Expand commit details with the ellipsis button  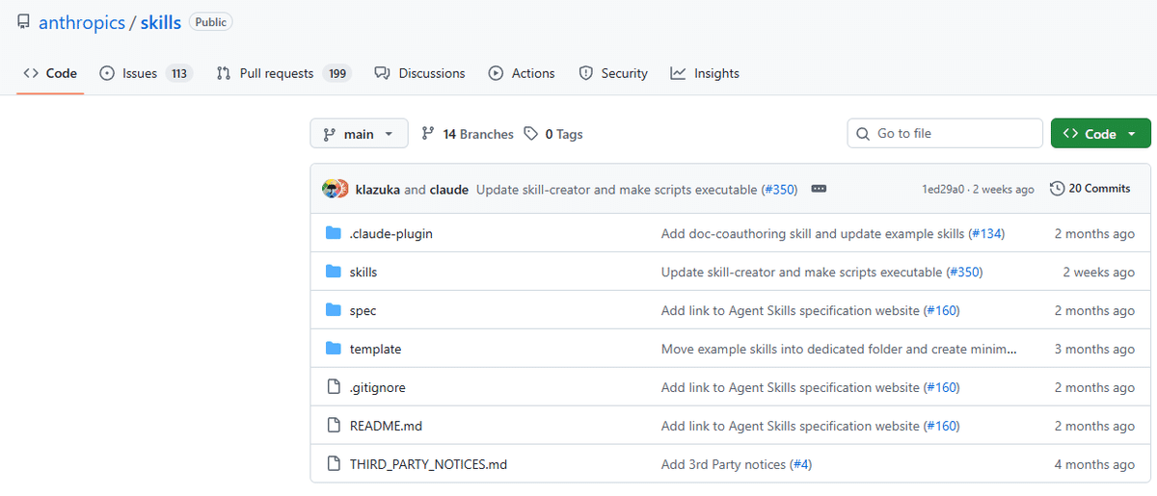point(819,189)
